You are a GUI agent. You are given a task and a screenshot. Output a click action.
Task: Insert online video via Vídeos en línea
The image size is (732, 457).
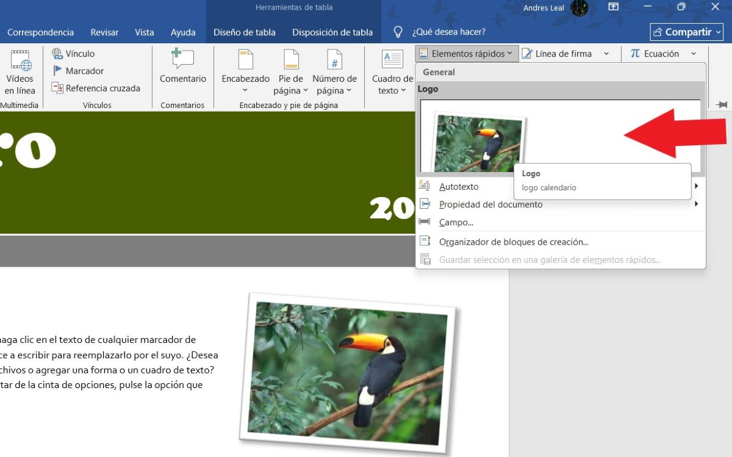(20, 72)
